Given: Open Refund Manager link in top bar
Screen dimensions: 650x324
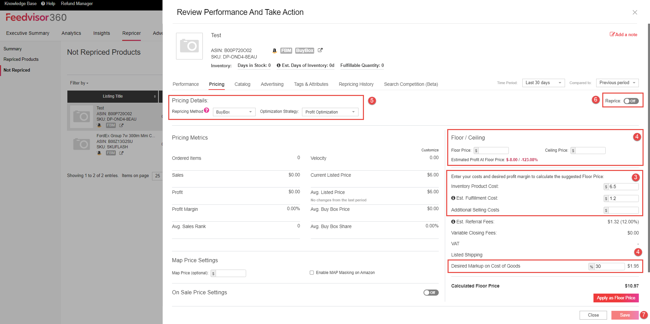Looking at the screenshot, I should click(77, 3).
